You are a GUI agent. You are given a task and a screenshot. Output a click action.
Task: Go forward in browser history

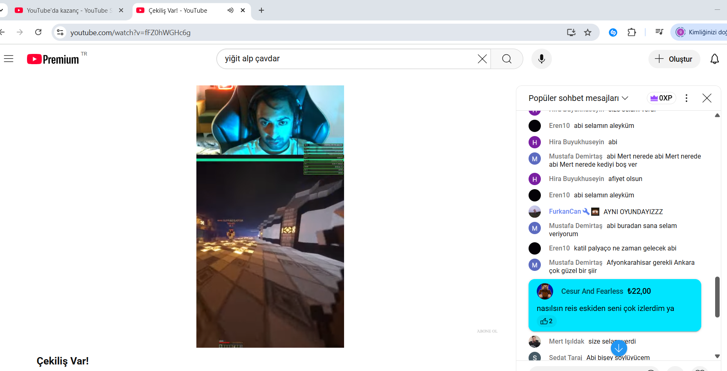(x=20, y=32)
